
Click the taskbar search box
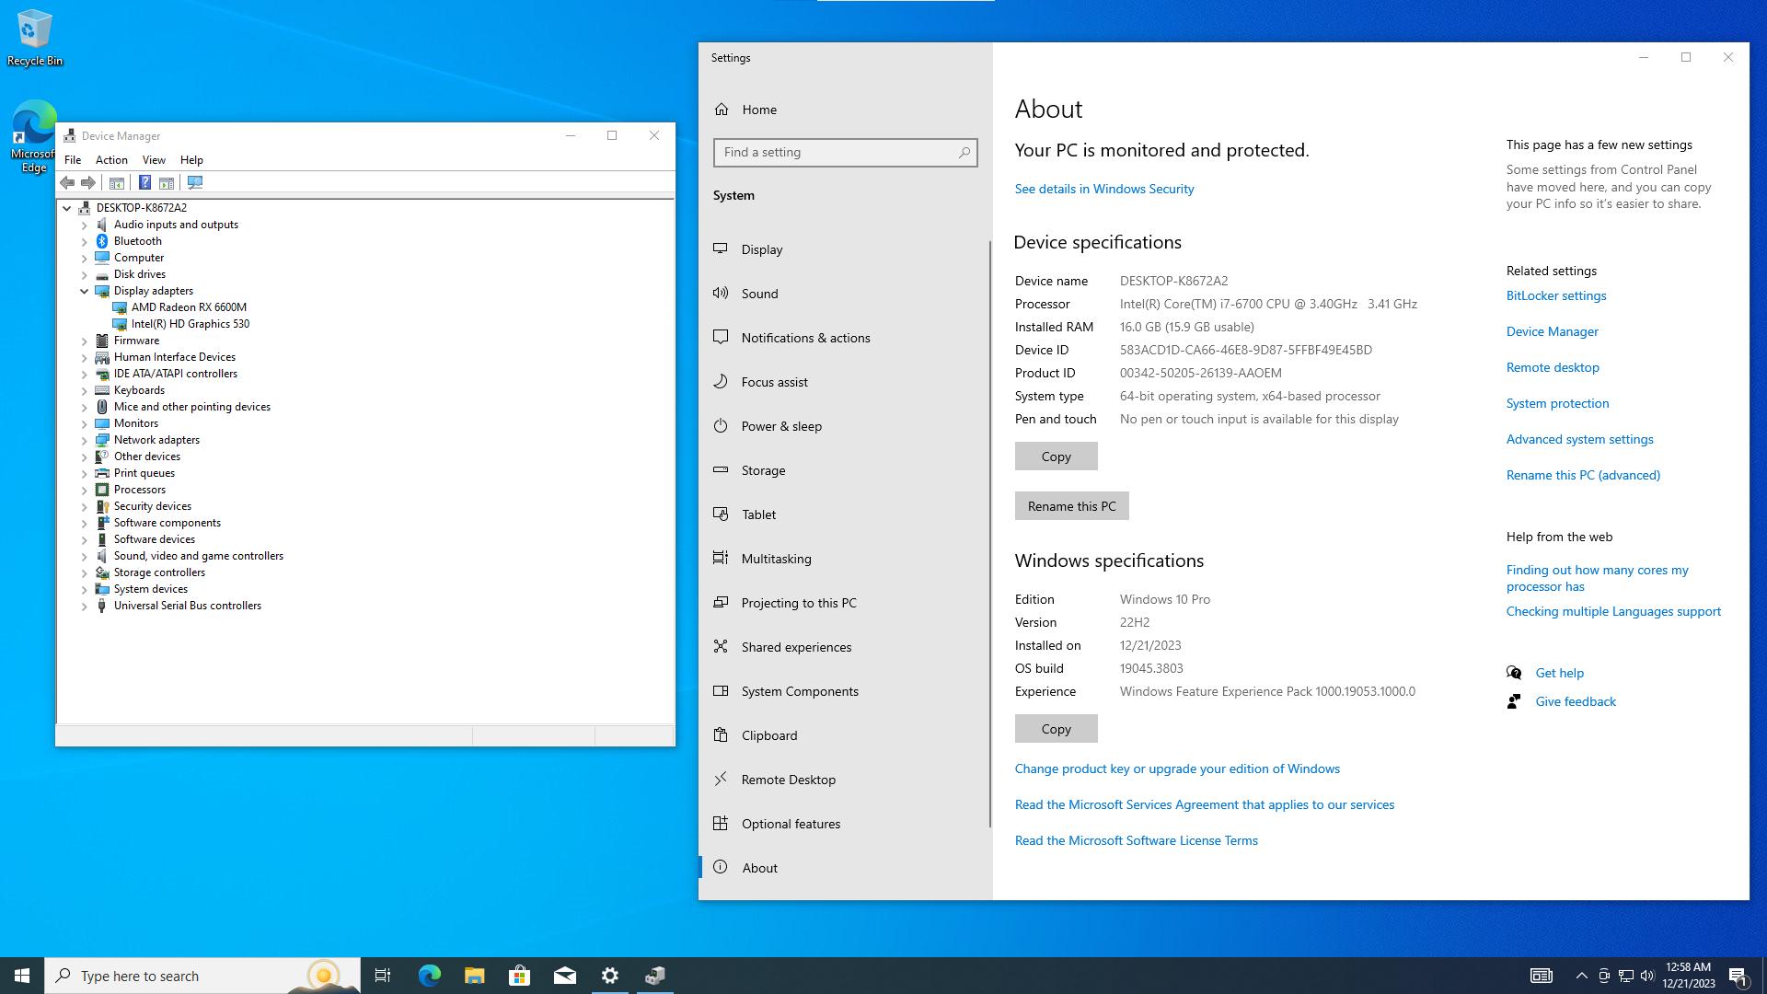[x=202, y=976]
